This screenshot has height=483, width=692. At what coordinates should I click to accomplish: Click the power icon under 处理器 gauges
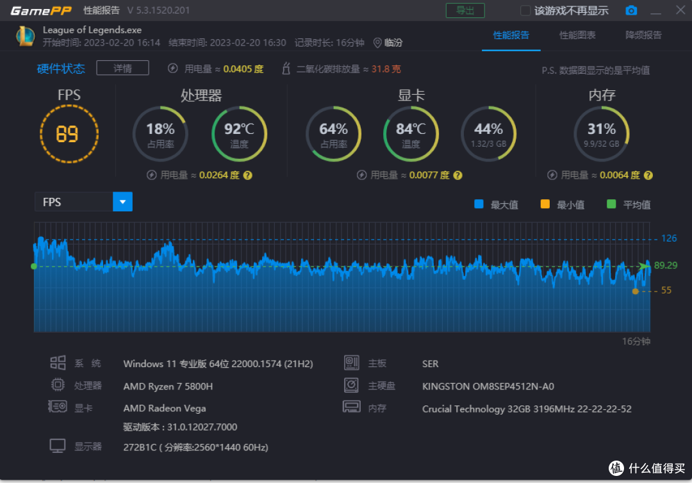(x=151, y=175)
